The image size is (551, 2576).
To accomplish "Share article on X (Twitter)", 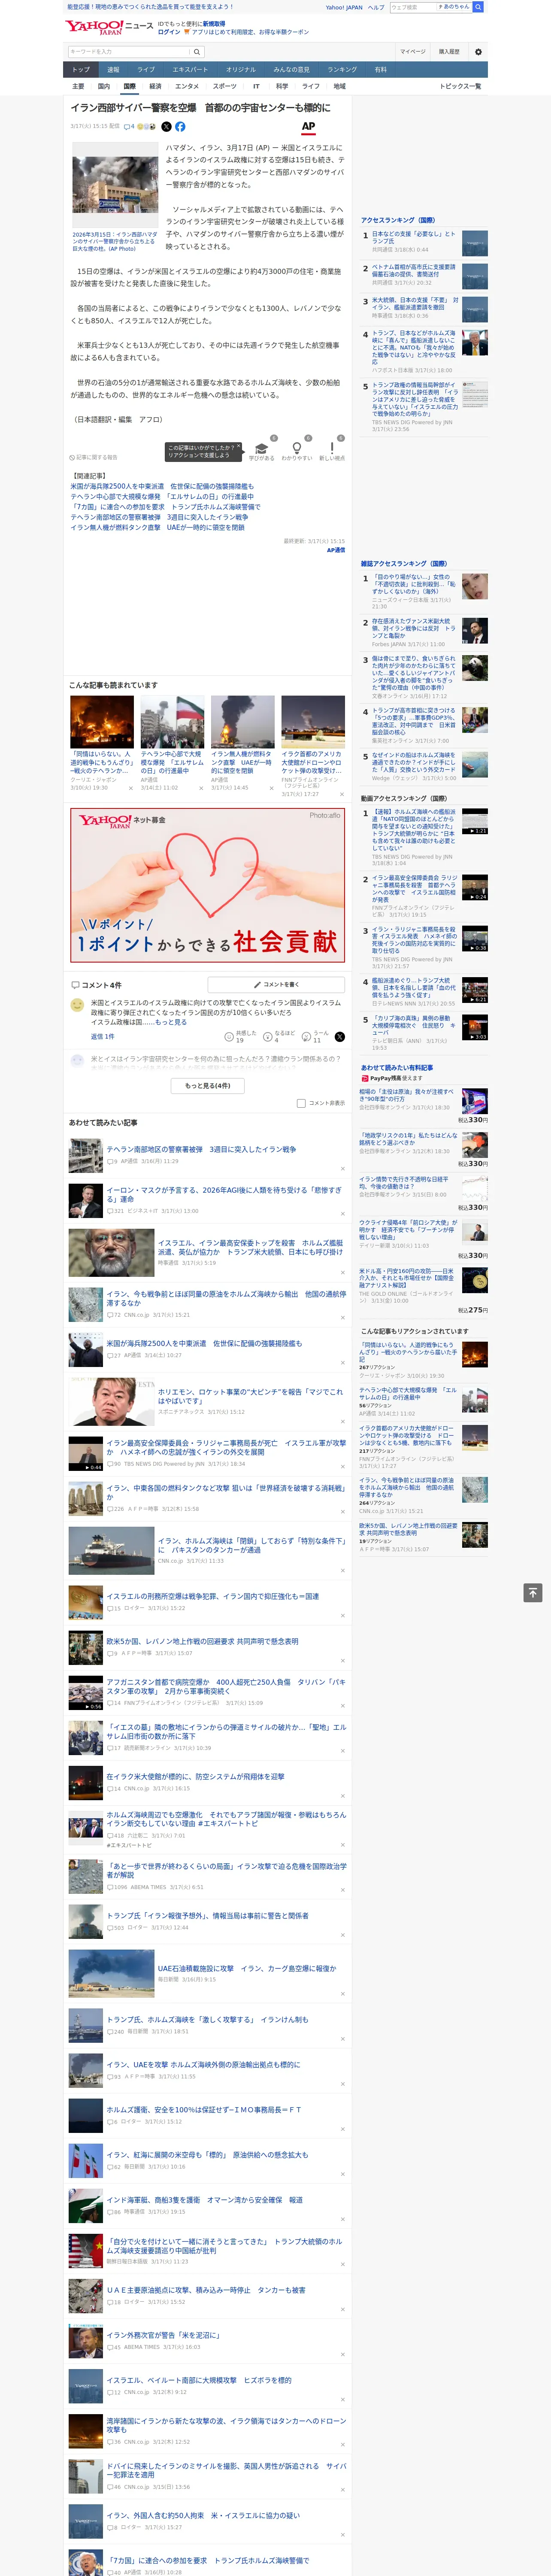I will 166,127.
